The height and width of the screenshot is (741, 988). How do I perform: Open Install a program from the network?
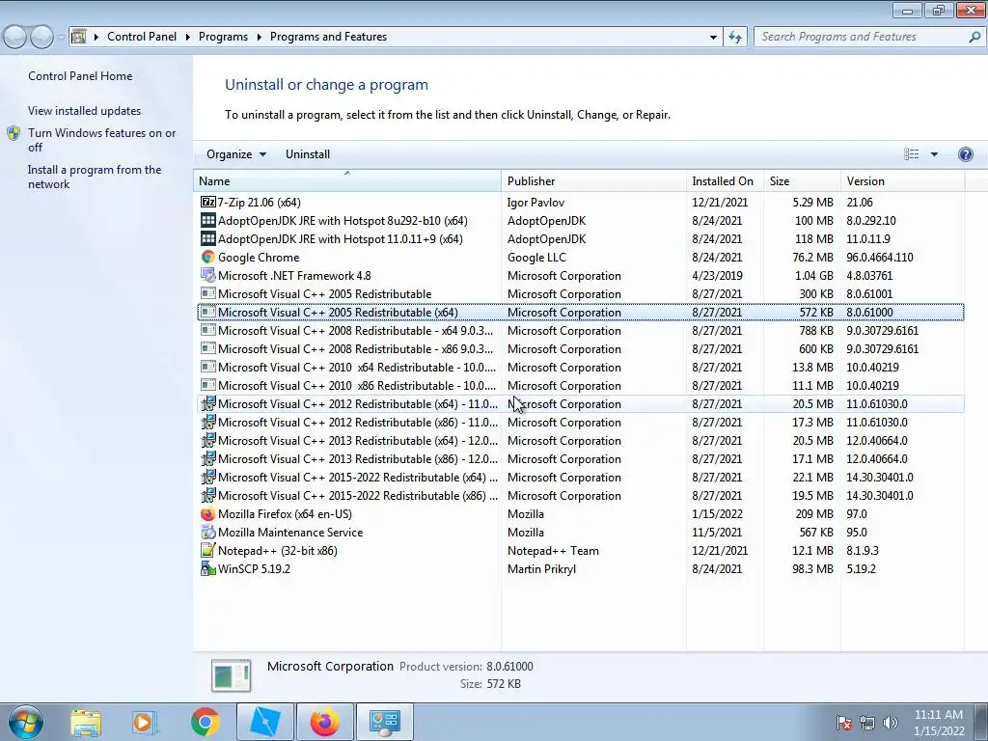(95, 177)
